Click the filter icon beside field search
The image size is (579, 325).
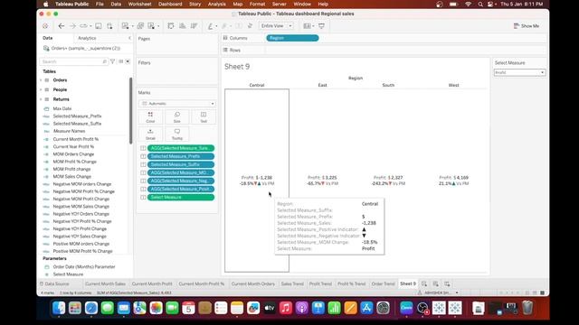112,61
